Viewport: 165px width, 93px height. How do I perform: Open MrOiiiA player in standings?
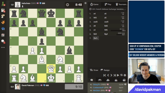click(96, 90)
